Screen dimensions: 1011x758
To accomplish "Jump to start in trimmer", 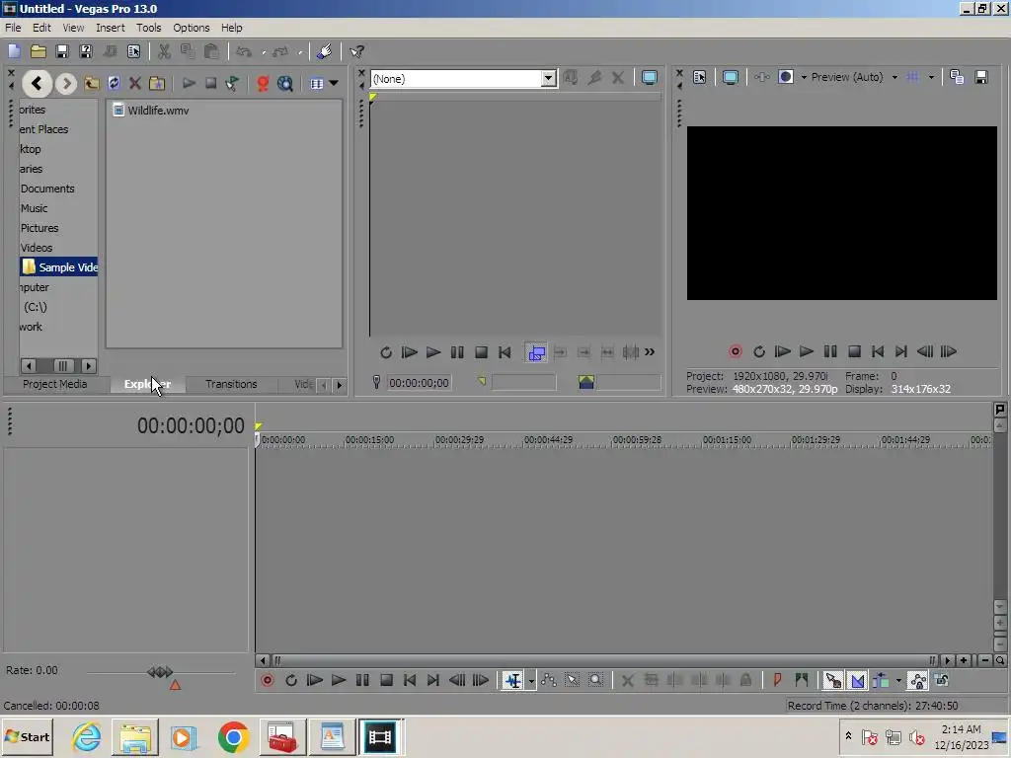I will click(505, 352).
